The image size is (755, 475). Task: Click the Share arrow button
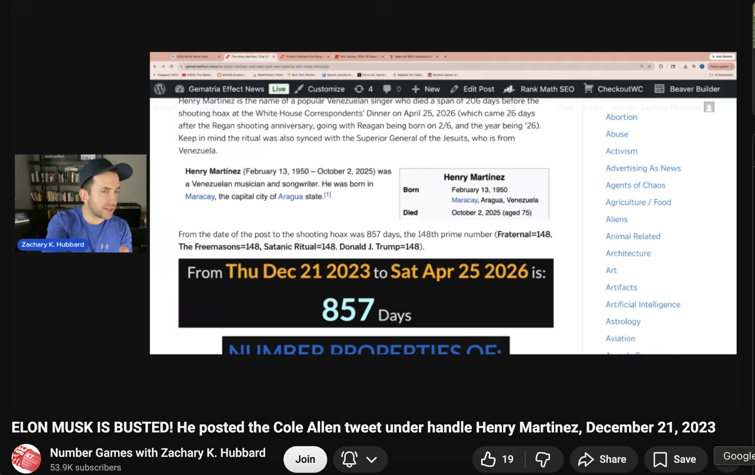tap(603, 459)
